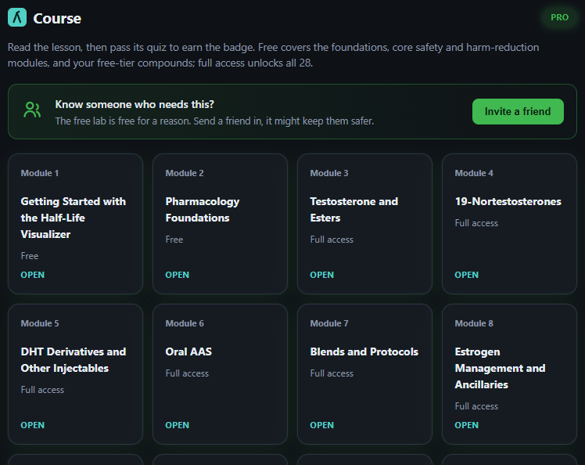
Task: Click the Module 3 label
Action: (329, 173)
